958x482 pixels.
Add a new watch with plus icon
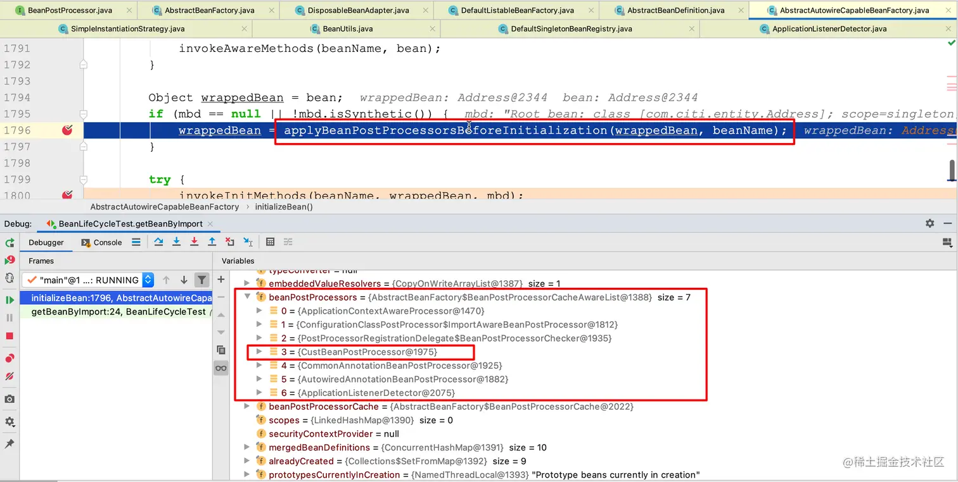221,279
